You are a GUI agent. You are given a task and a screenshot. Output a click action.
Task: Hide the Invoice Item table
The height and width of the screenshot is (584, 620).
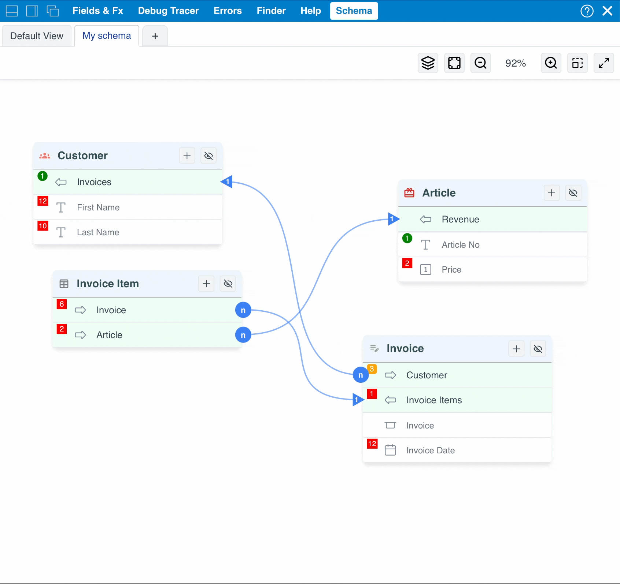pyautogui.click(x=228, y=284)
